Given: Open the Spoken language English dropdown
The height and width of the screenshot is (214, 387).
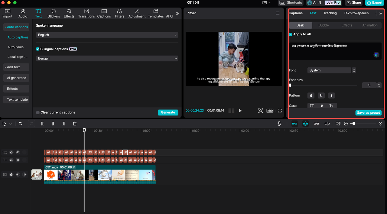Looking at the screenshot, I should click(x=107, y=35).
